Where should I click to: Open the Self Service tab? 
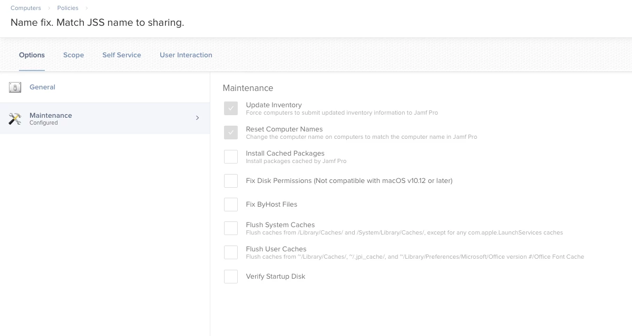pyautogui.click(x=122, y=55)
